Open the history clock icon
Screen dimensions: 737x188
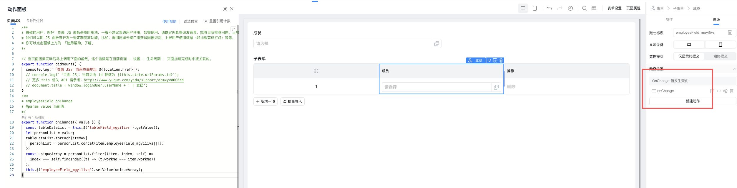pyautogui.click(x=570, y=8)
